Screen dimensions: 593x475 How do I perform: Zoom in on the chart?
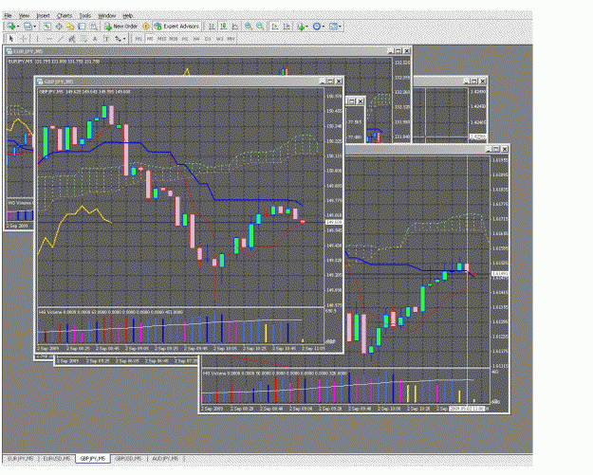(x=249, y=27)
